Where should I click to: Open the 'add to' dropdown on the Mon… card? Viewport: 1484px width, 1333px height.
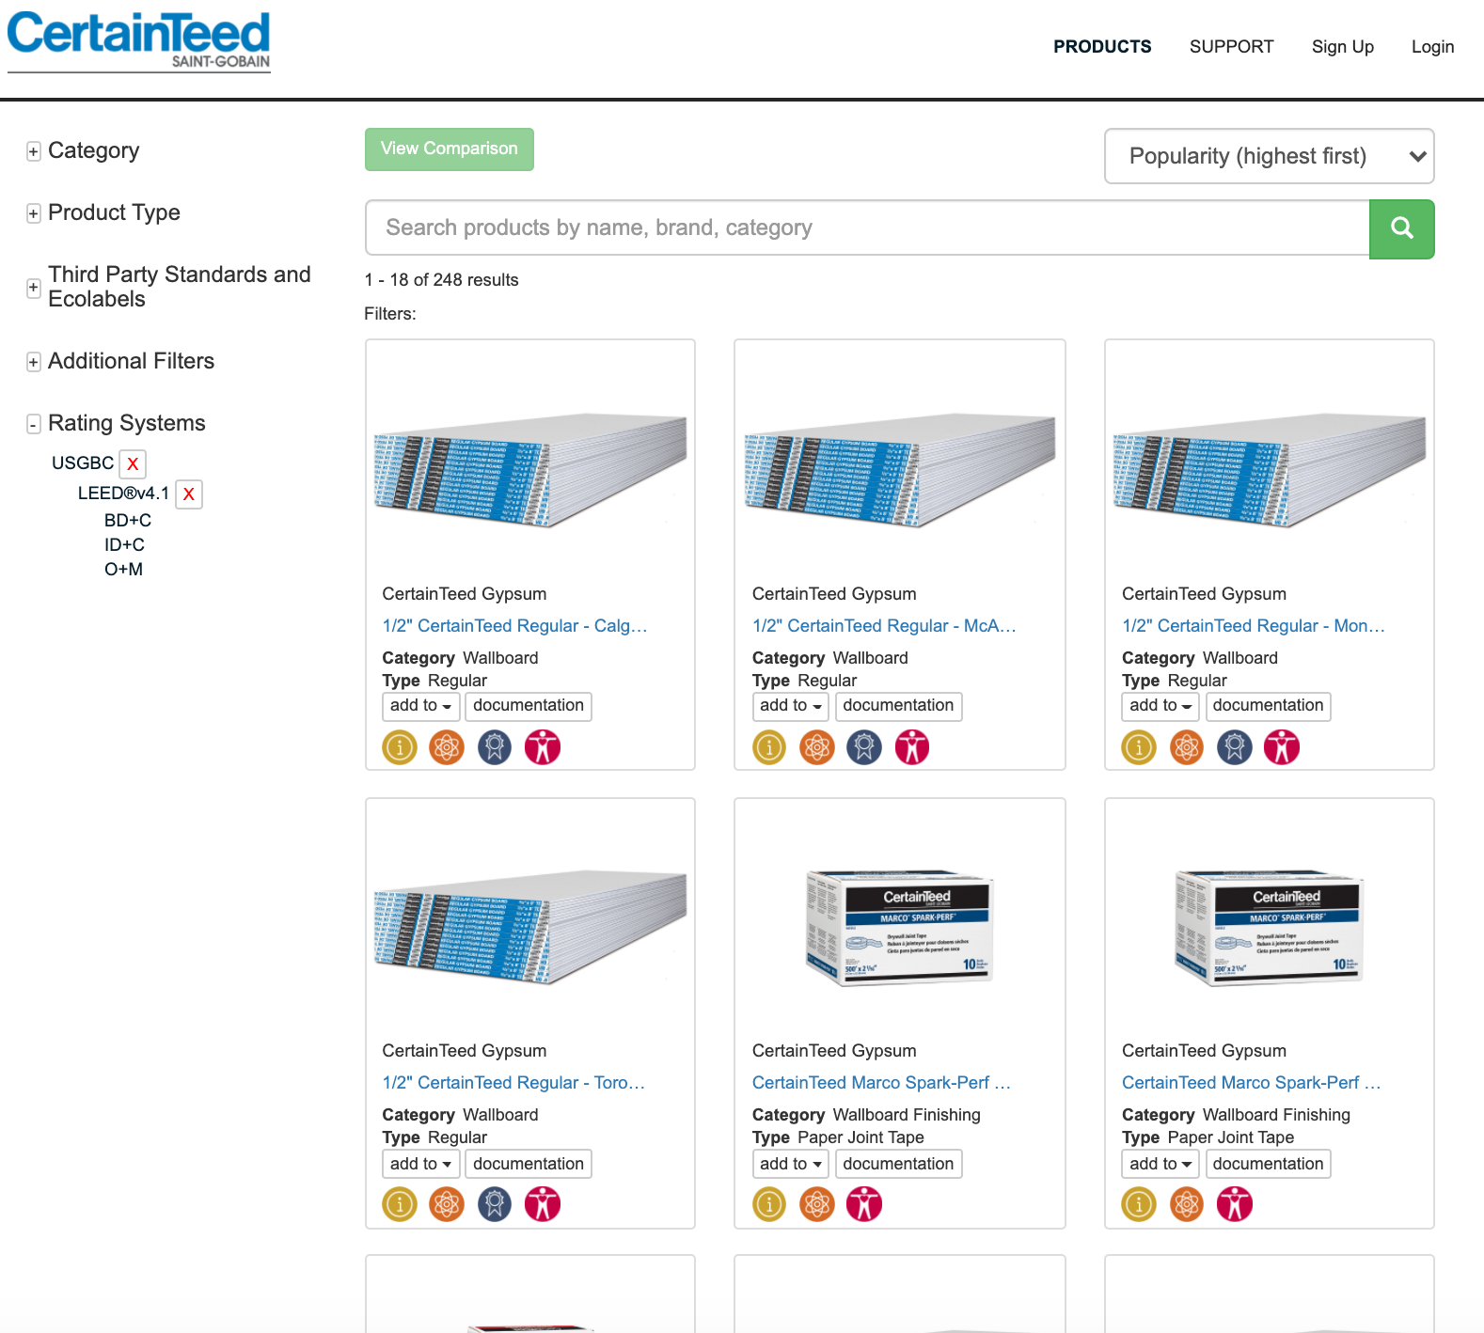click(1160, 706)
